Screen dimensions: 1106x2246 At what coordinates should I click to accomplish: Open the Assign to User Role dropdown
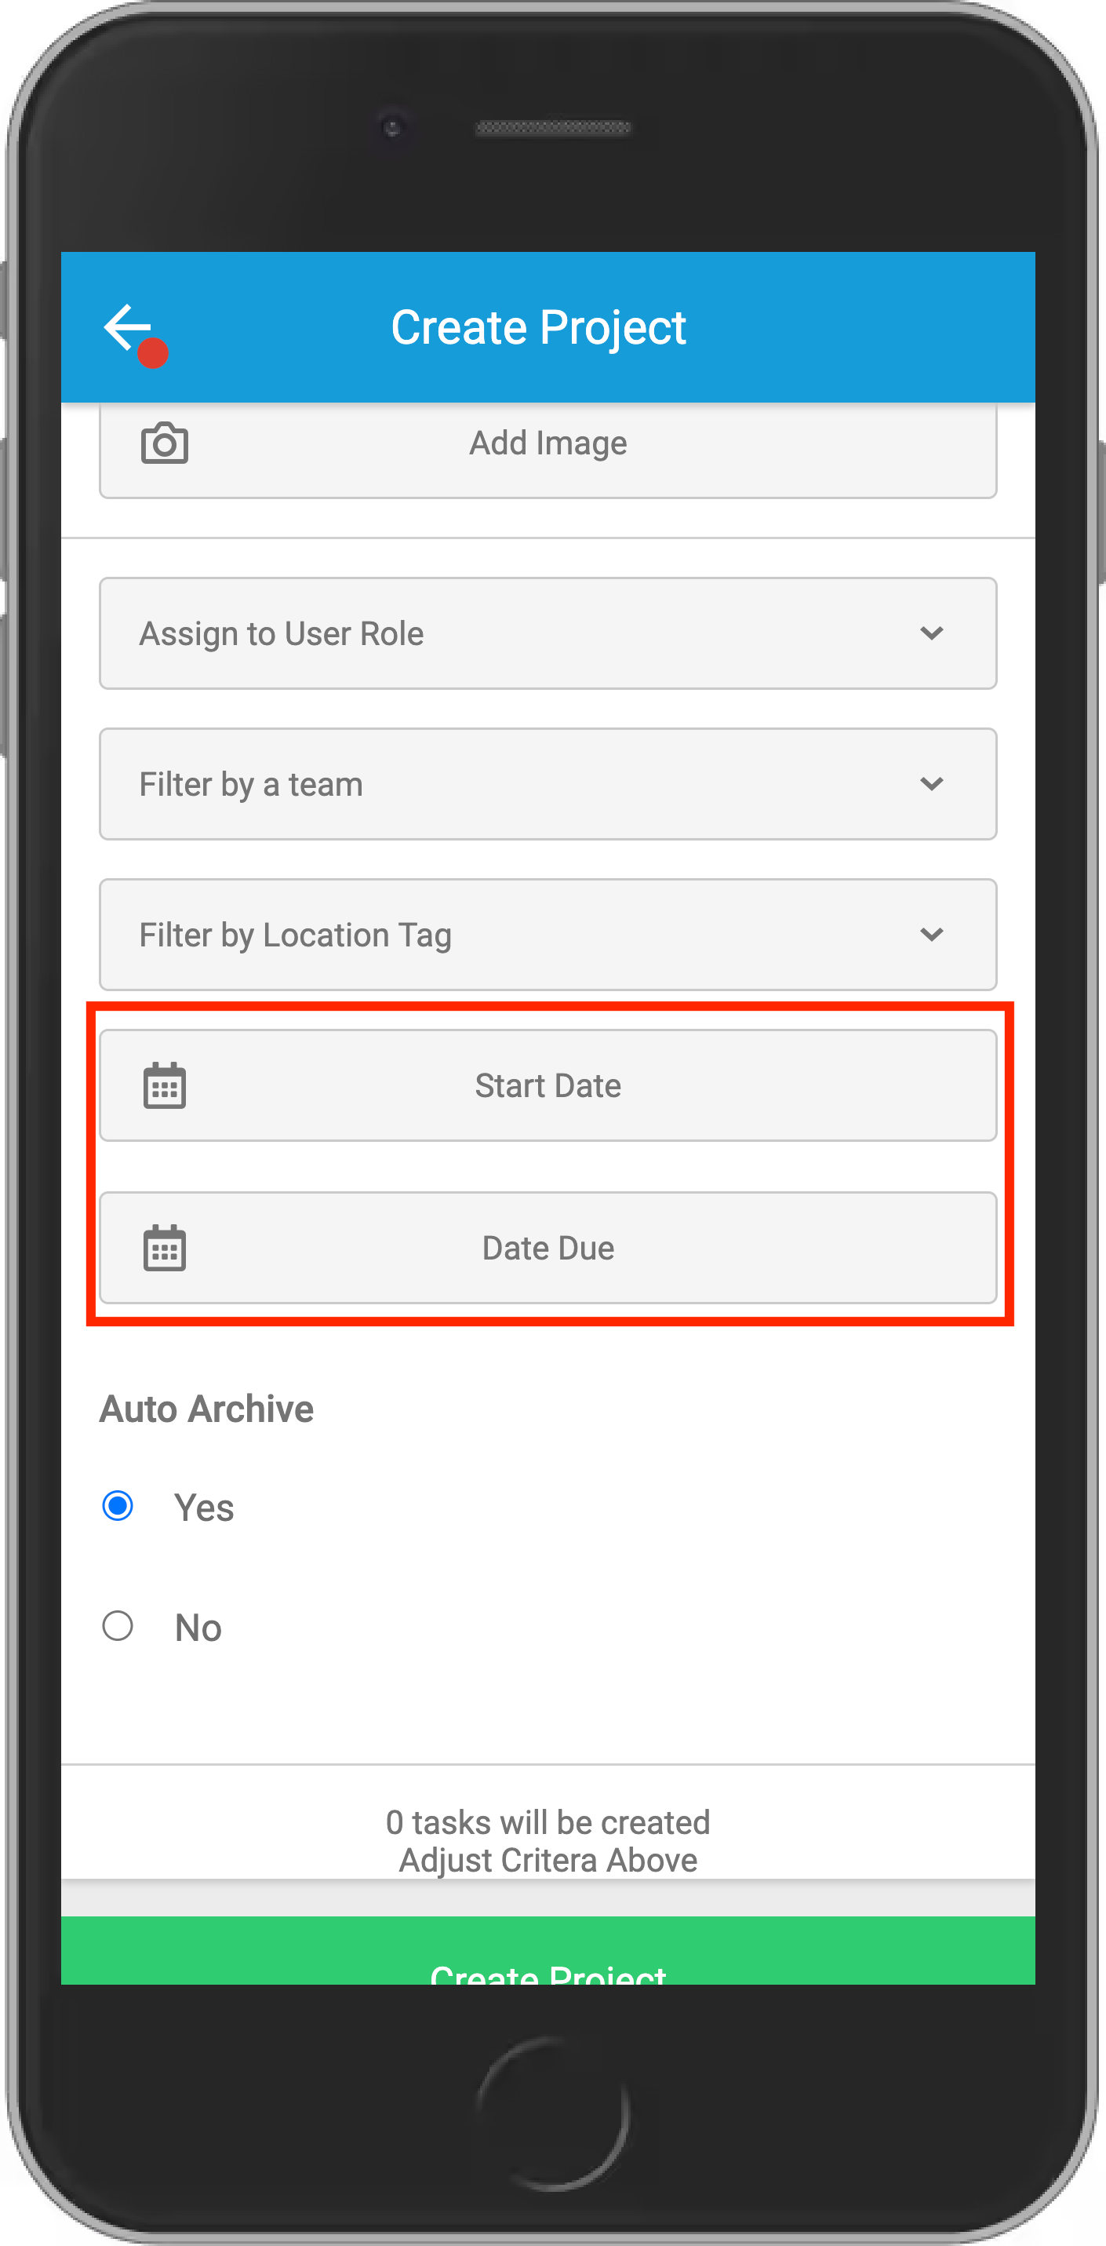pyautogui.click(x=548, y=633)
